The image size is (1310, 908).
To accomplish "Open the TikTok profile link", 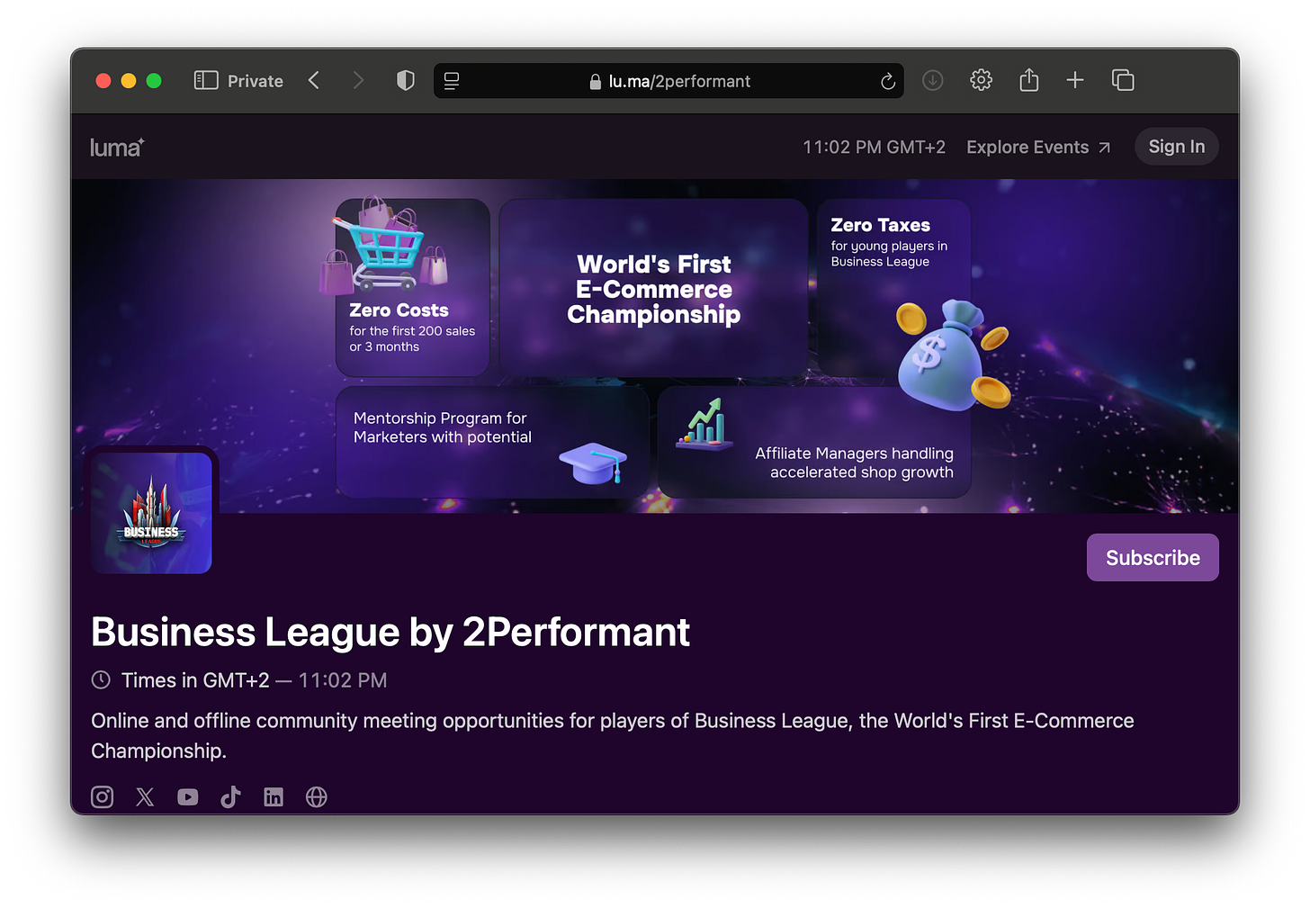I will tap(230, 796).
